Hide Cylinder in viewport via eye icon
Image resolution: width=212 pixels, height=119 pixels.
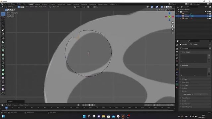pyautogui.click(x=208, y=16)
